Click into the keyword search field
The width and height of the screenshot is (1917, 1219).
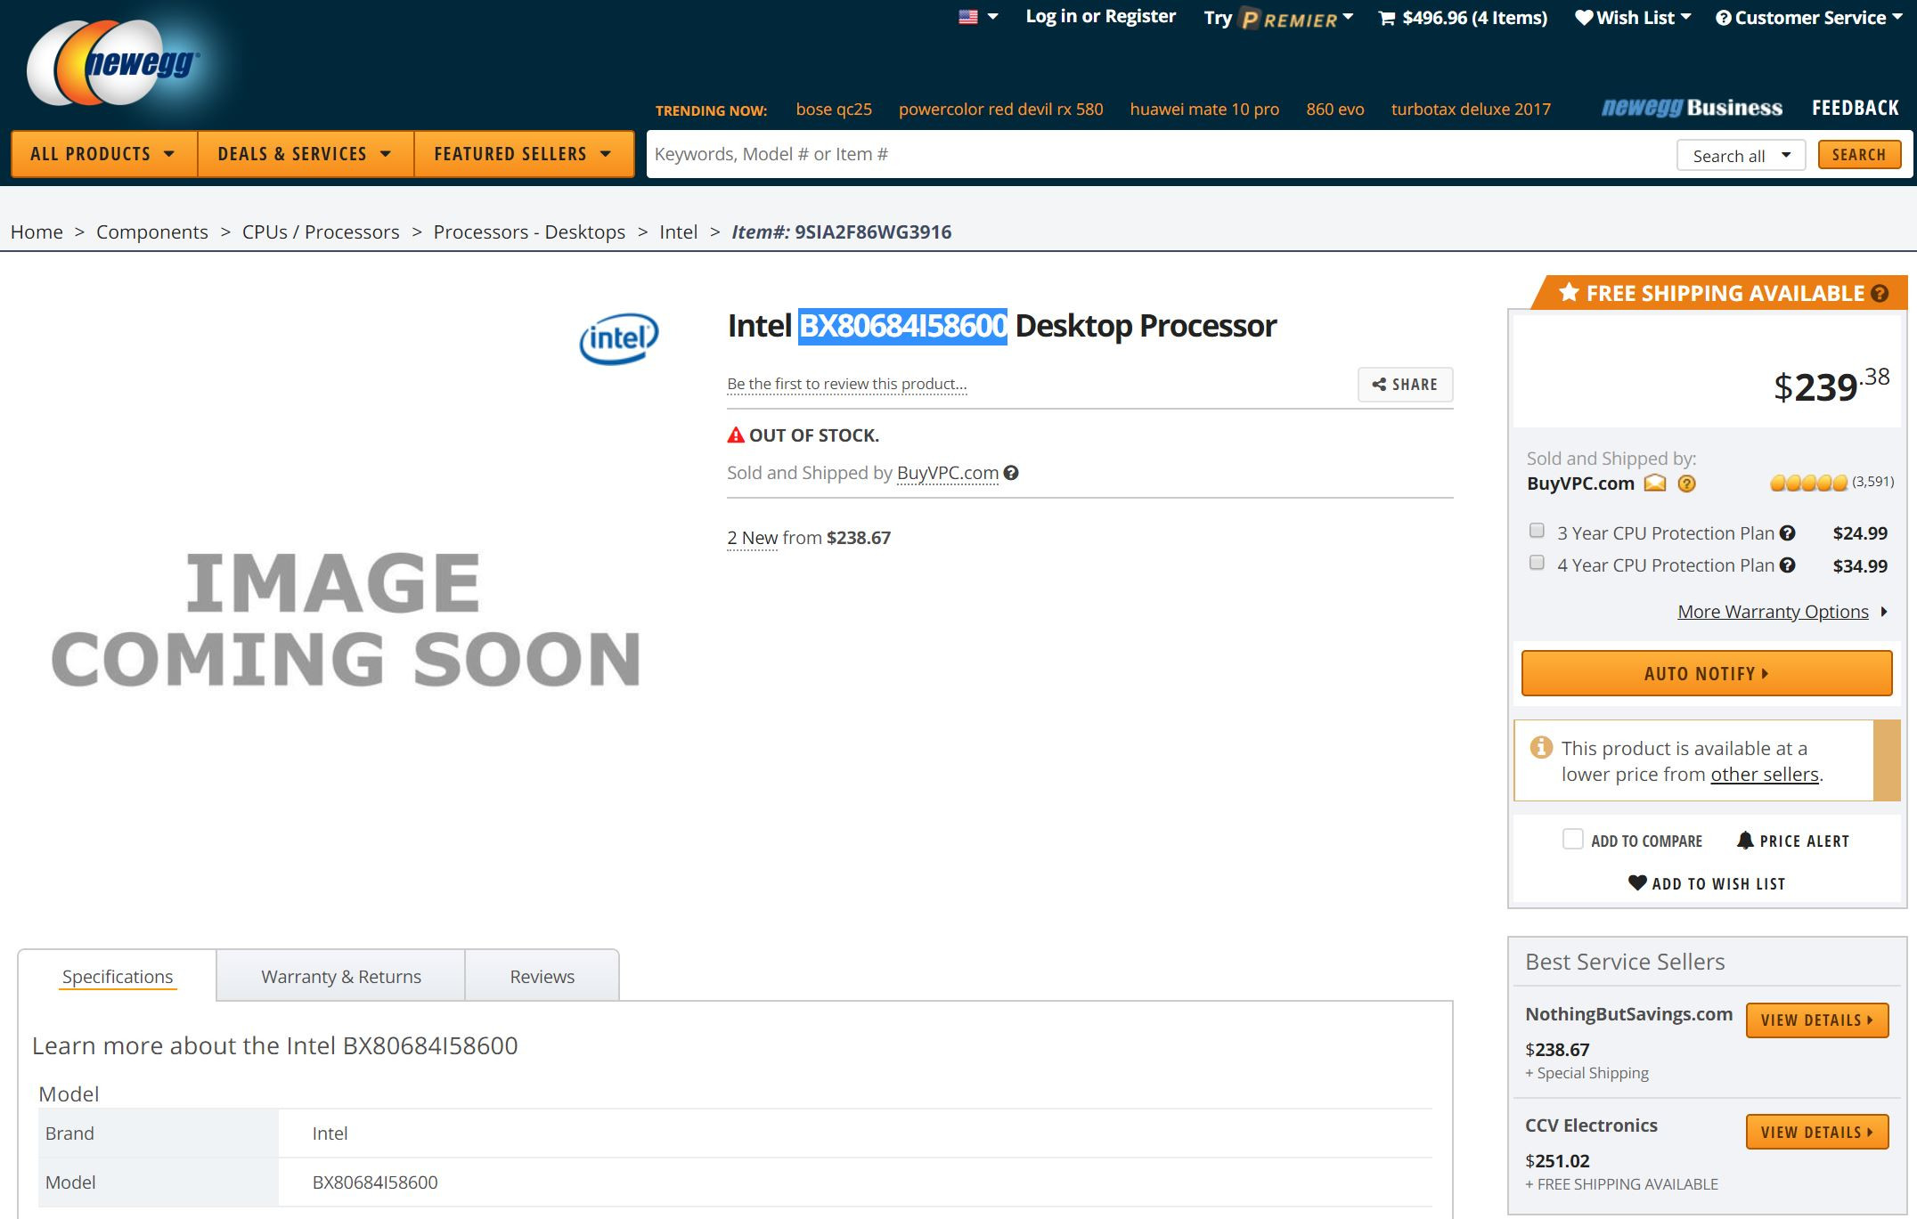[x=1158, y=155]
